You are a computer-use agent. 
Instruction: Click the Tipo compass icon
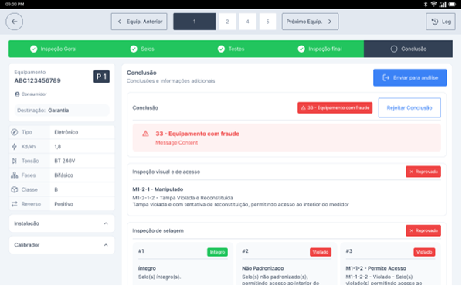tap(15, 132)
